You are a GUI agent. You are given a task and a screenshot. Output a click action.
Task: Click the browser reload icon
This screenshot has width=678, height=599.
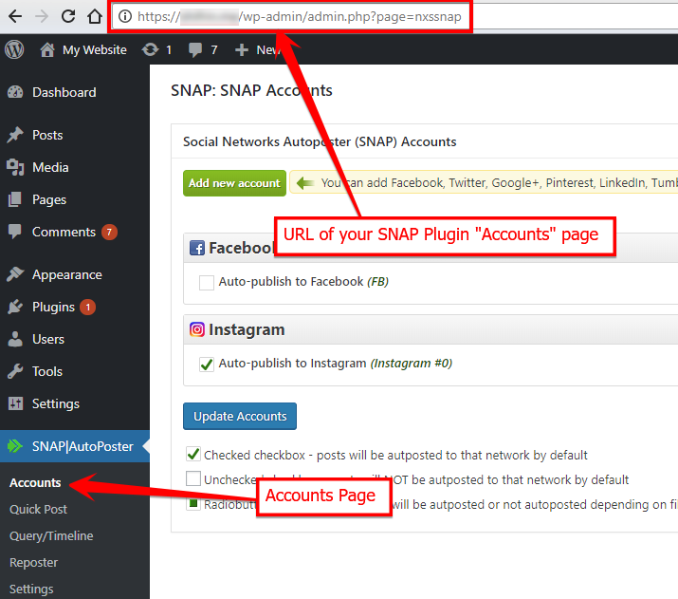point(68,16)
